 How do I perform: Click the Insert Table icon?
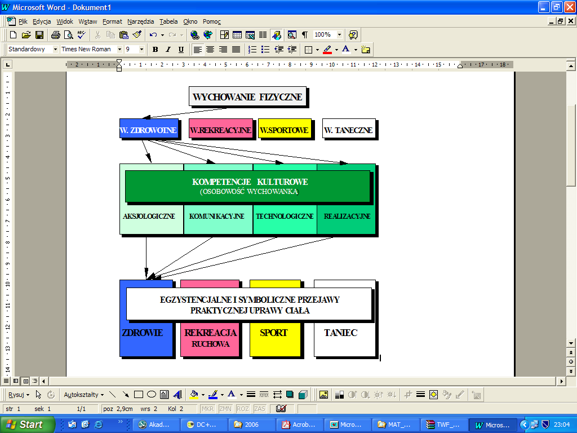pos(237,35)
